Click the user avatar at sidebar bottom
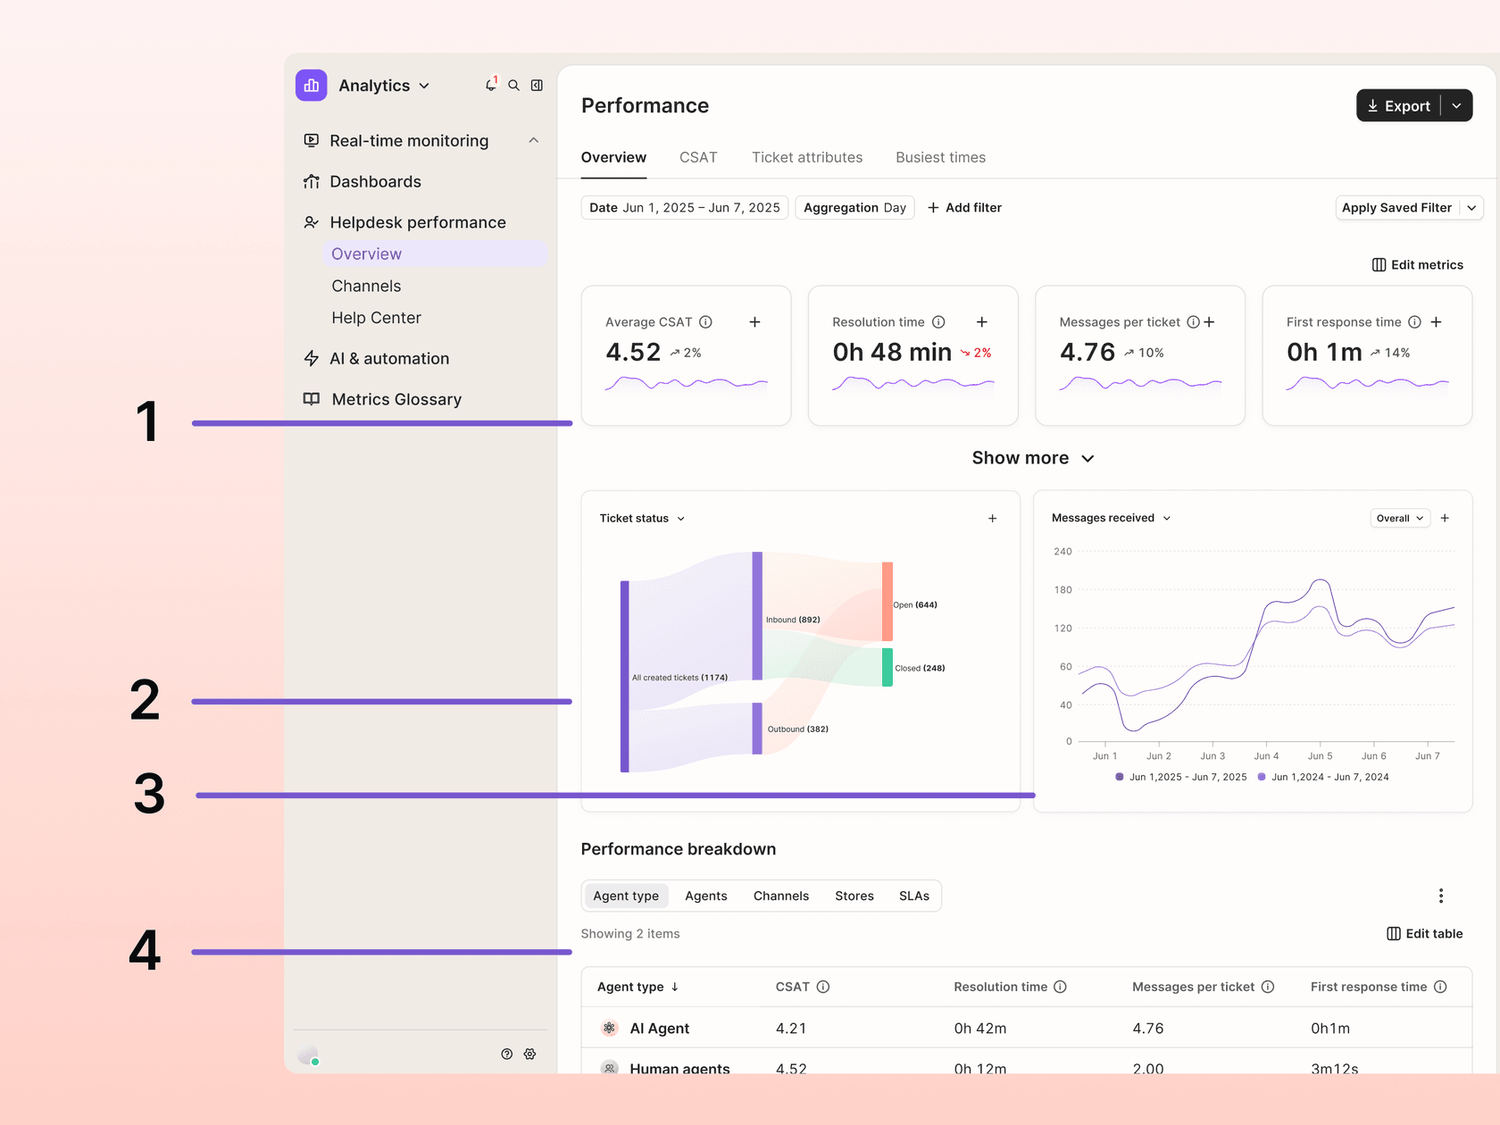1500x1125 pixels. 308,1054
